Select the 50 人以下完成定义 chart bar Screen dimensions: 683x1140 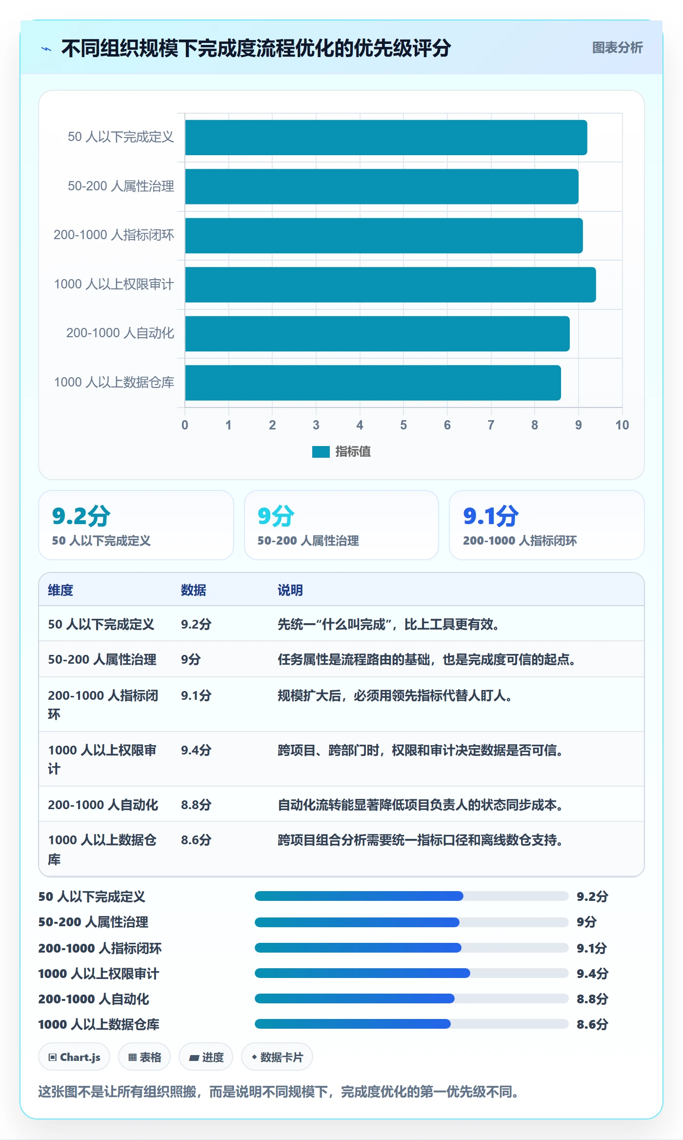coord(386,138)
